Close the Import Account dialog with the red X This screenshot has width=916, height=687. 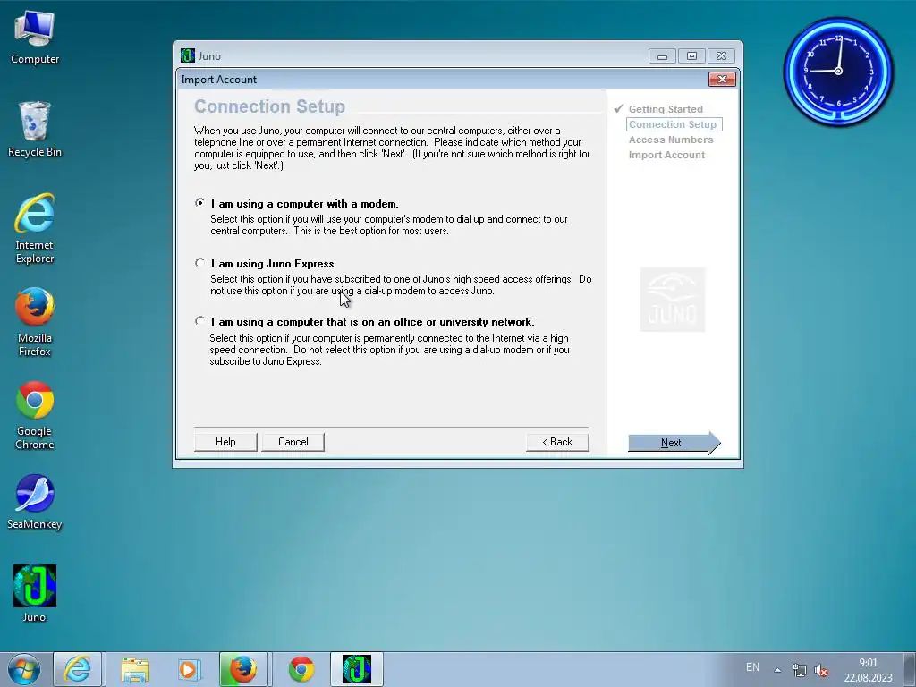[x=722, y=79]
